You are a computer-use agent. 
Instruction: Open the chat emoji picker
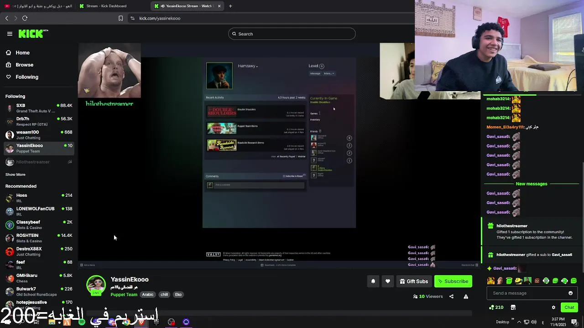(x=570, y=293)
